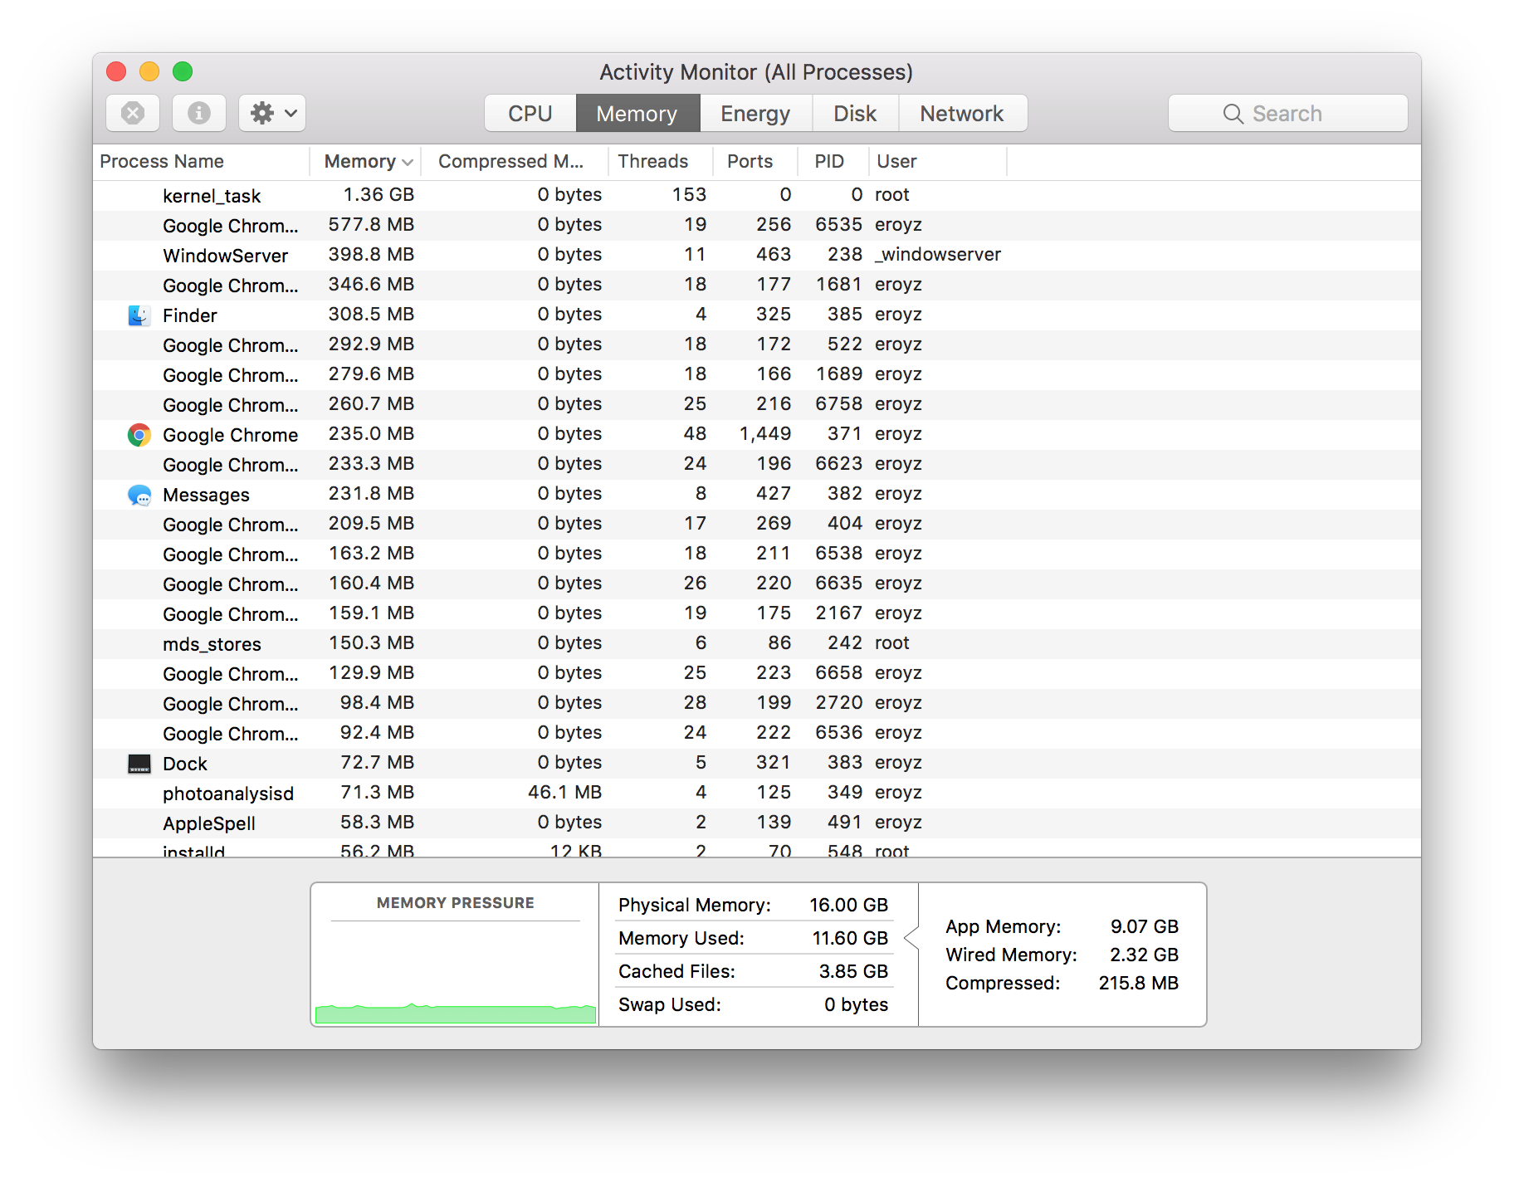The width and height of the screenshot is (1514, 1182).
Task: Click the 46.1 MB compressed memory value
Action: [564, 792]
